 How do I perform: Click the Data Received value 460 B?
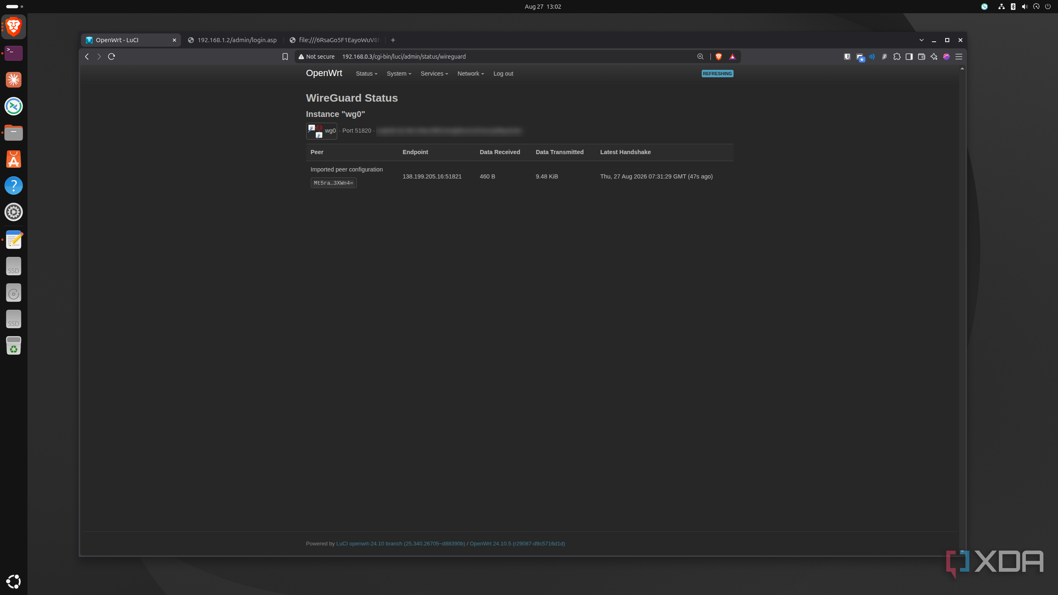pyautogui.click(x=487, y=176)
